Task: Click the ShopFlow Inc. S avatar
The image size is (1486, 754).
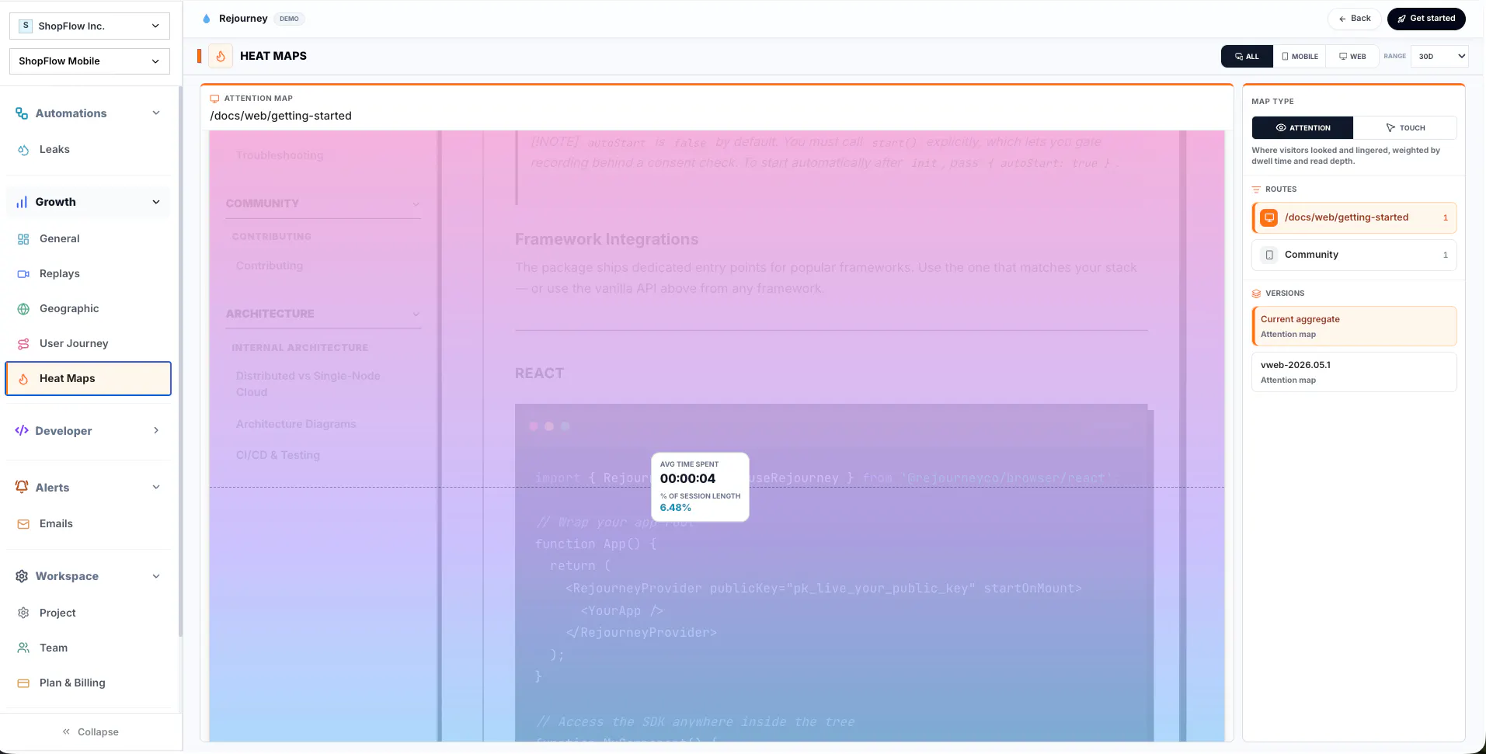Action: (x=26, y=26)
